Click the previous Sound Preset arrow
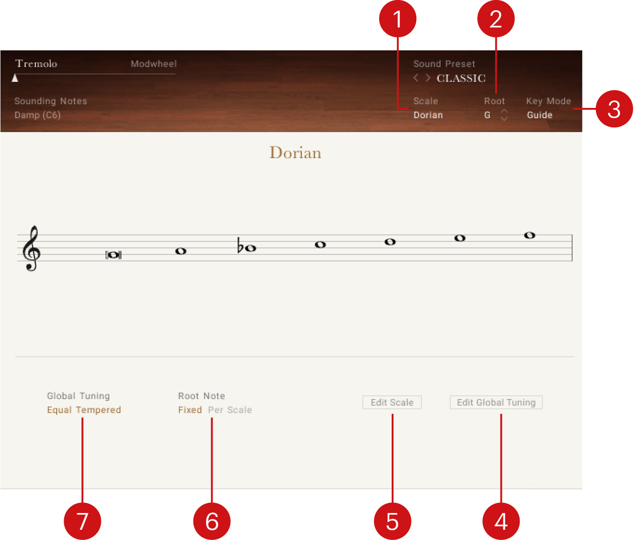634x540 pixels. tap(416, 77)
